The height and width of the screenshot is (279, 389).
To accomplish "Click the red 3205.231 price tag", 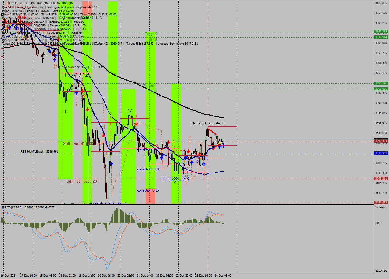I will [x=381, y=179].
